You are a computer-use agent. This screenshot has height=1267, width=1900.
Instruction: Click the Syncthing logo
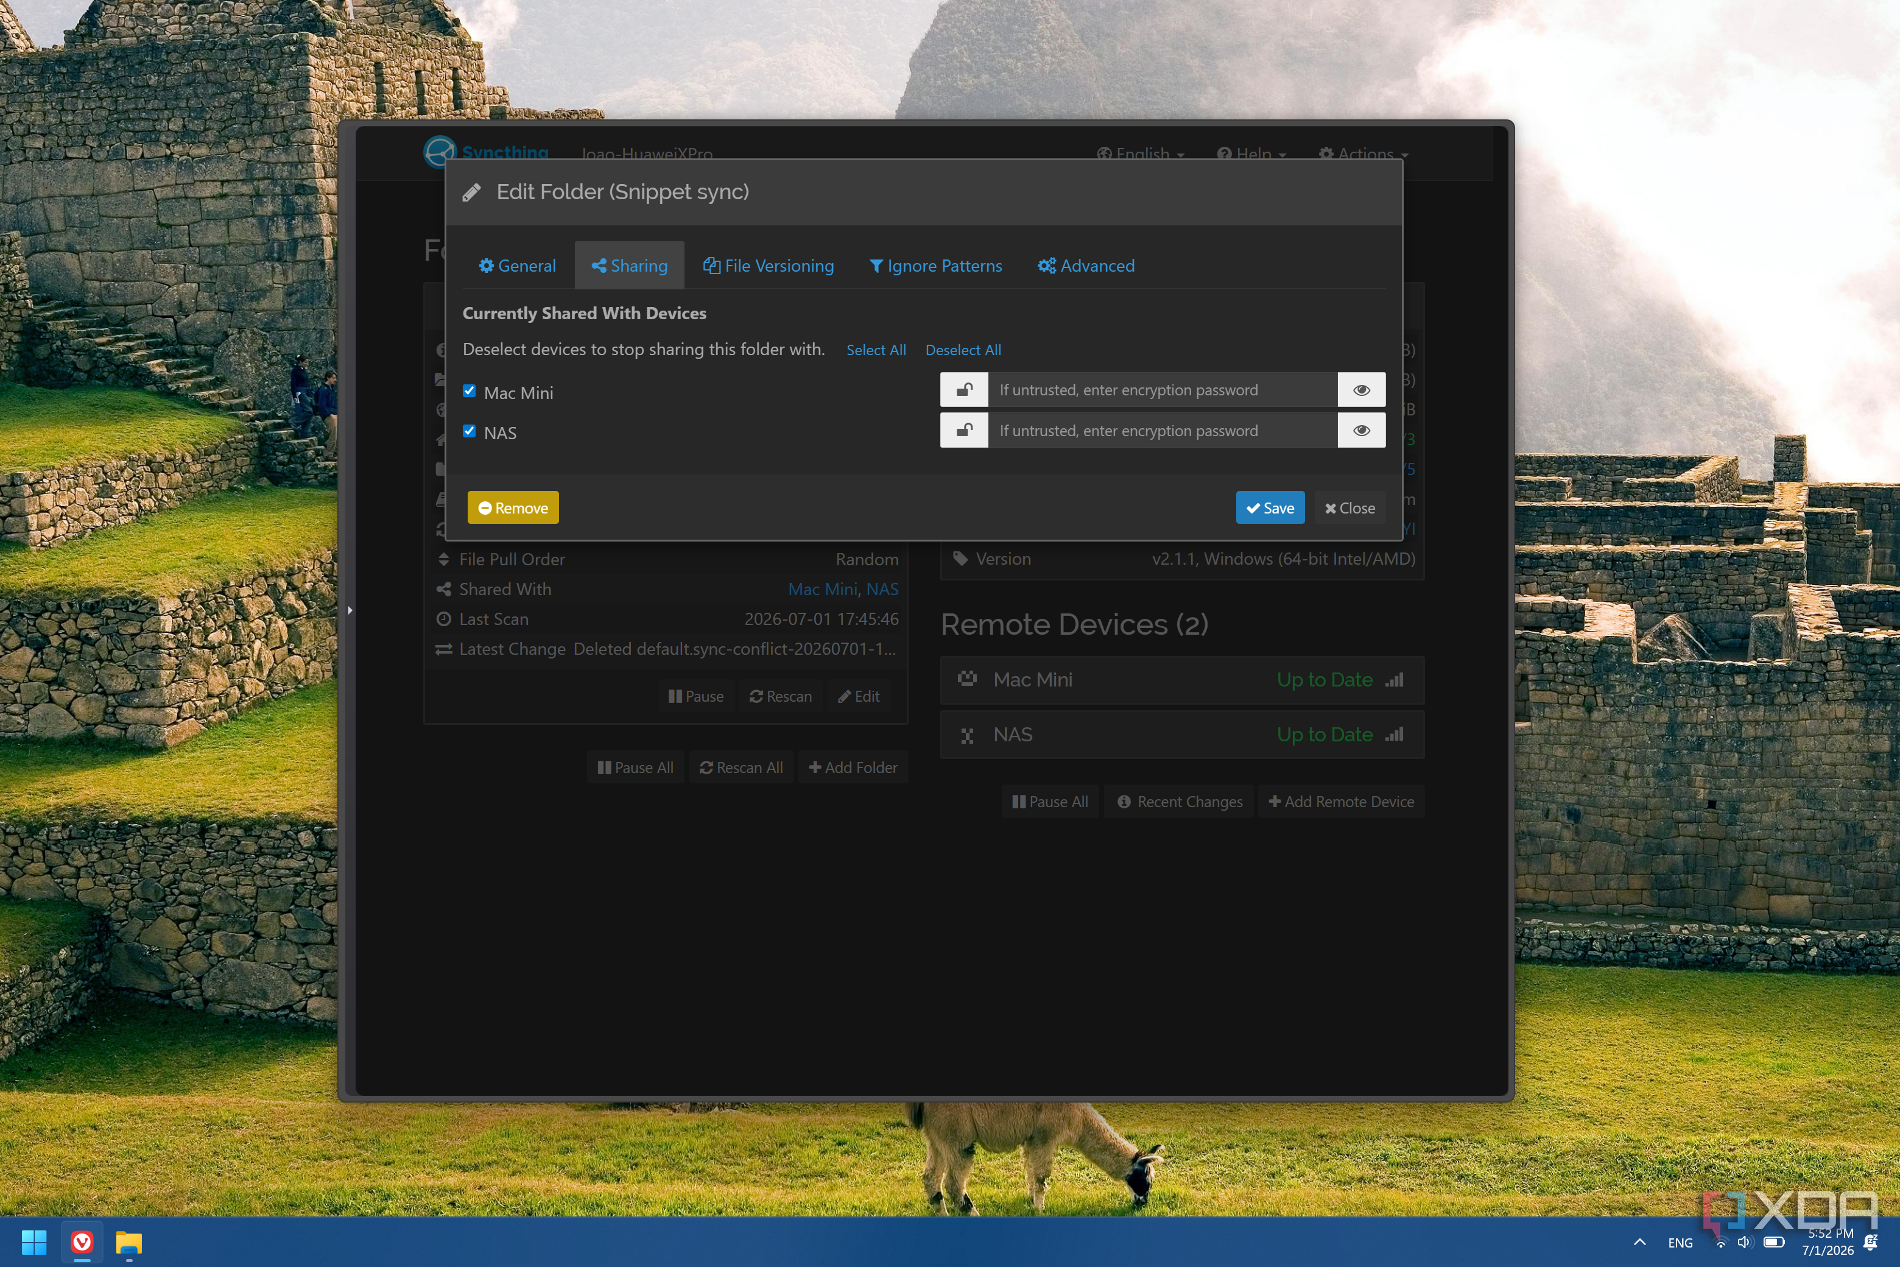click(487, 152)
